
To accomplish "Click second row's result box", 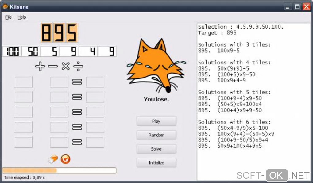I will tap(95, 97).
